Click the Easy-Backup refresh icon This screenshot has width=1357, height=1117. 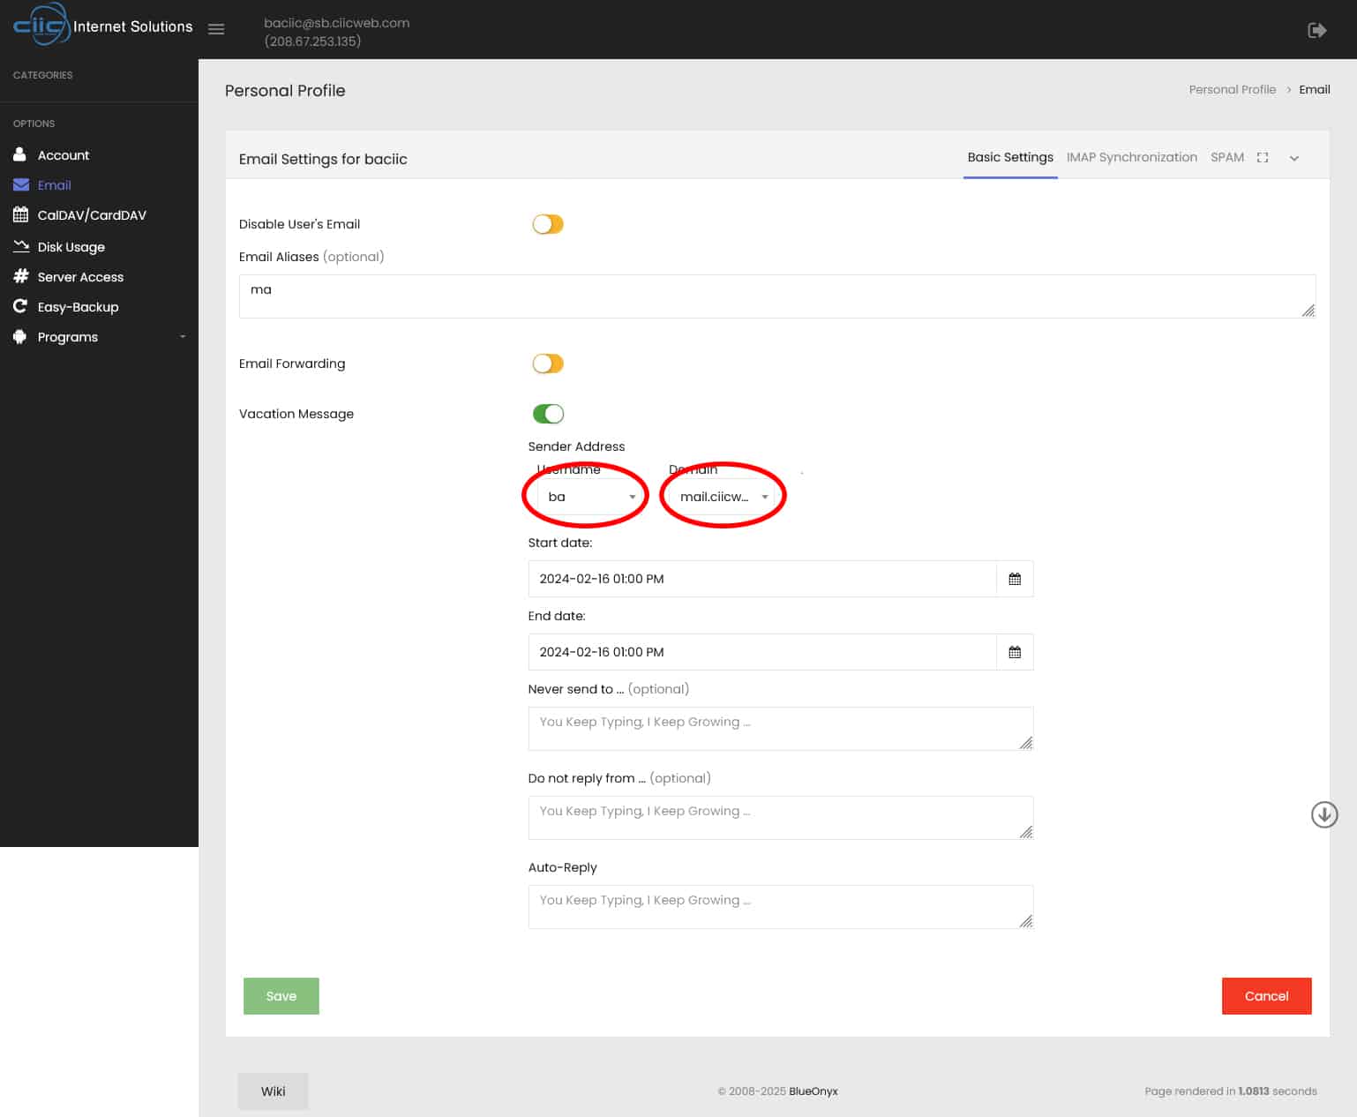click(19, 306)
